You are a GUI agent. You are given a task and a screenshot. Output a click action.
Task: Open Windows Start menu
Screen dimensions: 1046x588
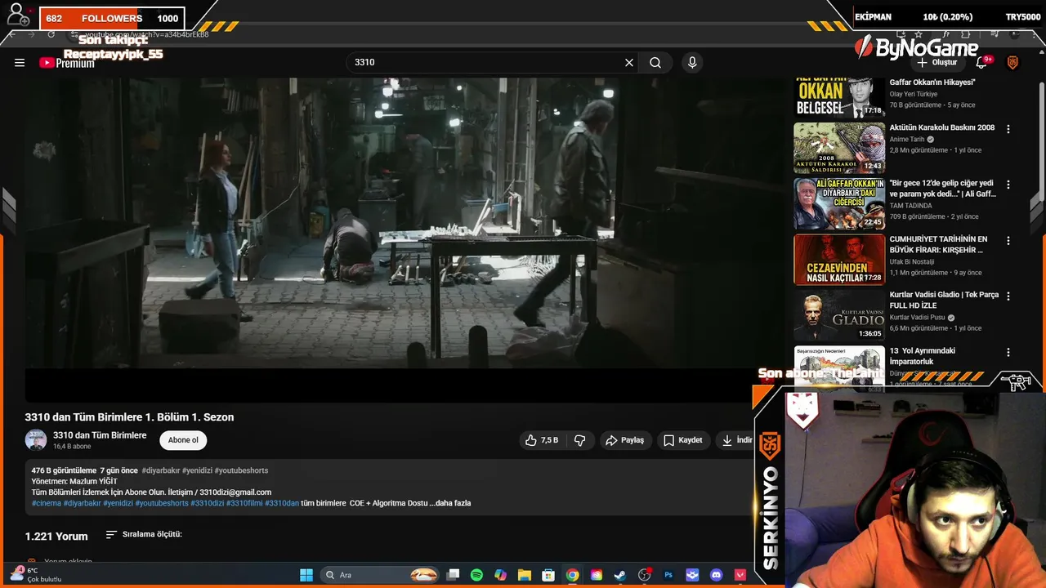(x=306, y=575)
